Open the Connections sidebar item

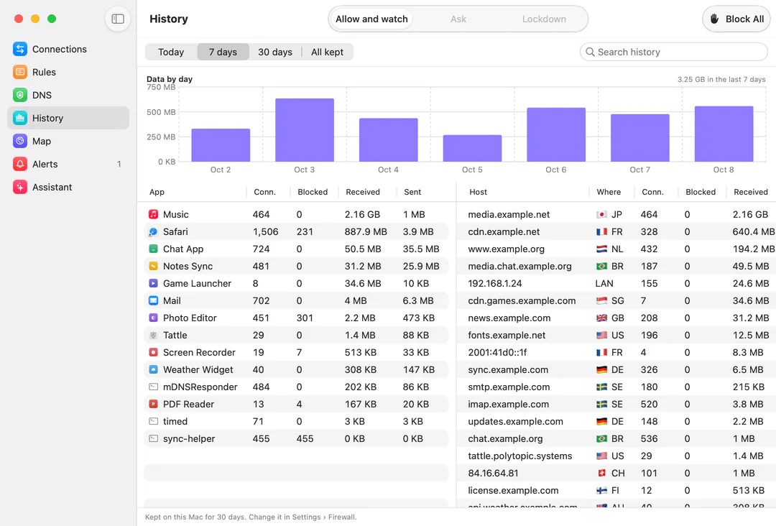68,49
